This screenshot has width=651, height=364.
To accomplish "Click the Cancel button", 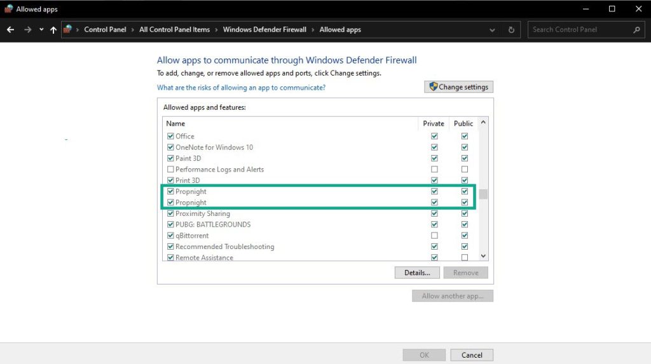I will pyautogui.click(x=472, y=355).
